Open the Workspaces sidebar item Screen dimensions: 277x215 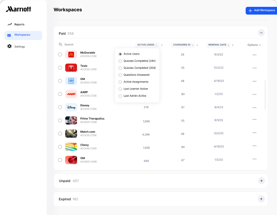coord(23,35)
